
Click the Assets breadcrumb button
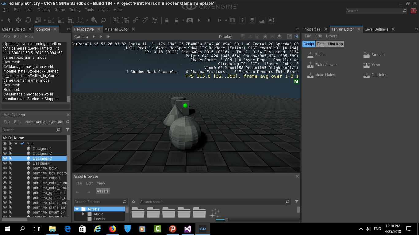(102, 191)
